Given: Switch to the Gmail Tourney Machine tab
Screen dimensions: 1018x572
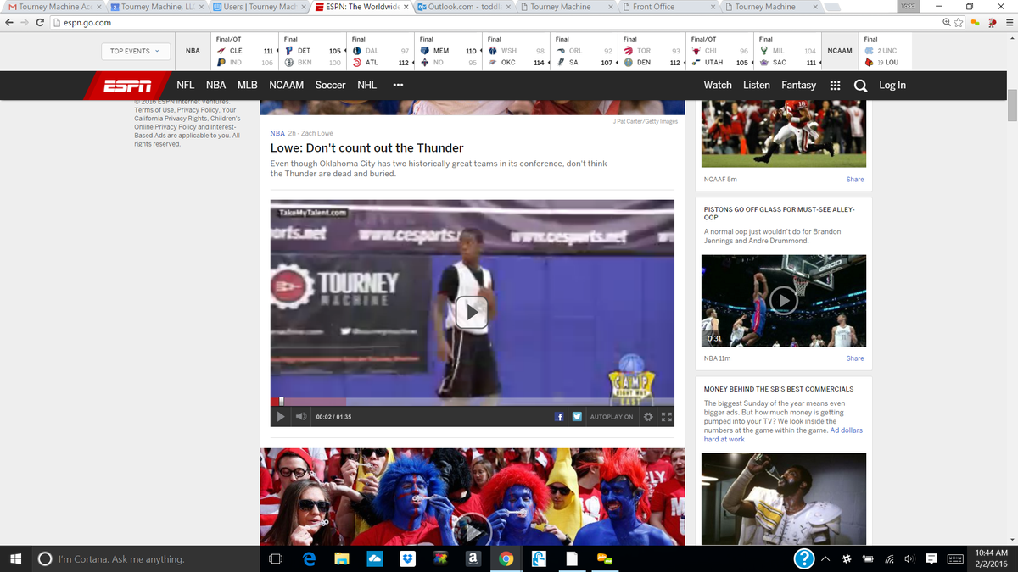Looking at the screenshot, I should point(53,7).
